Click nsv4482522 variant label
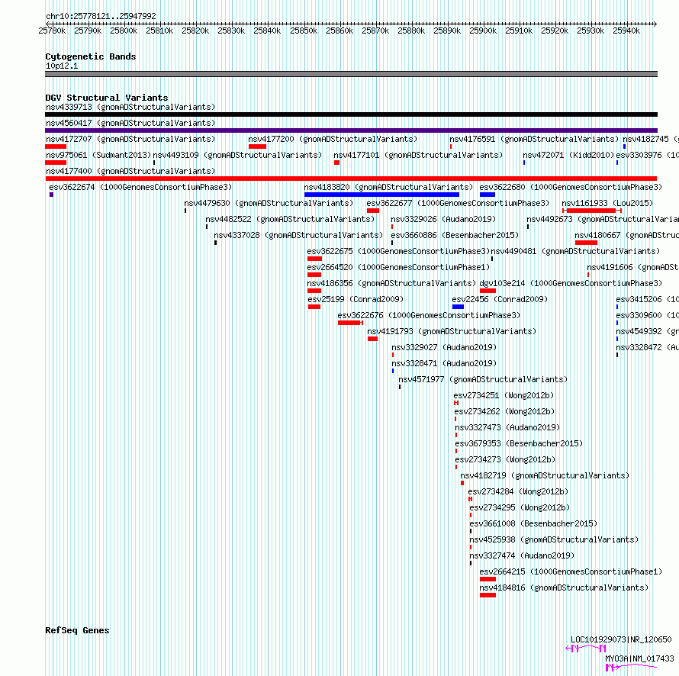679x676 pixels. click(290, 219)
